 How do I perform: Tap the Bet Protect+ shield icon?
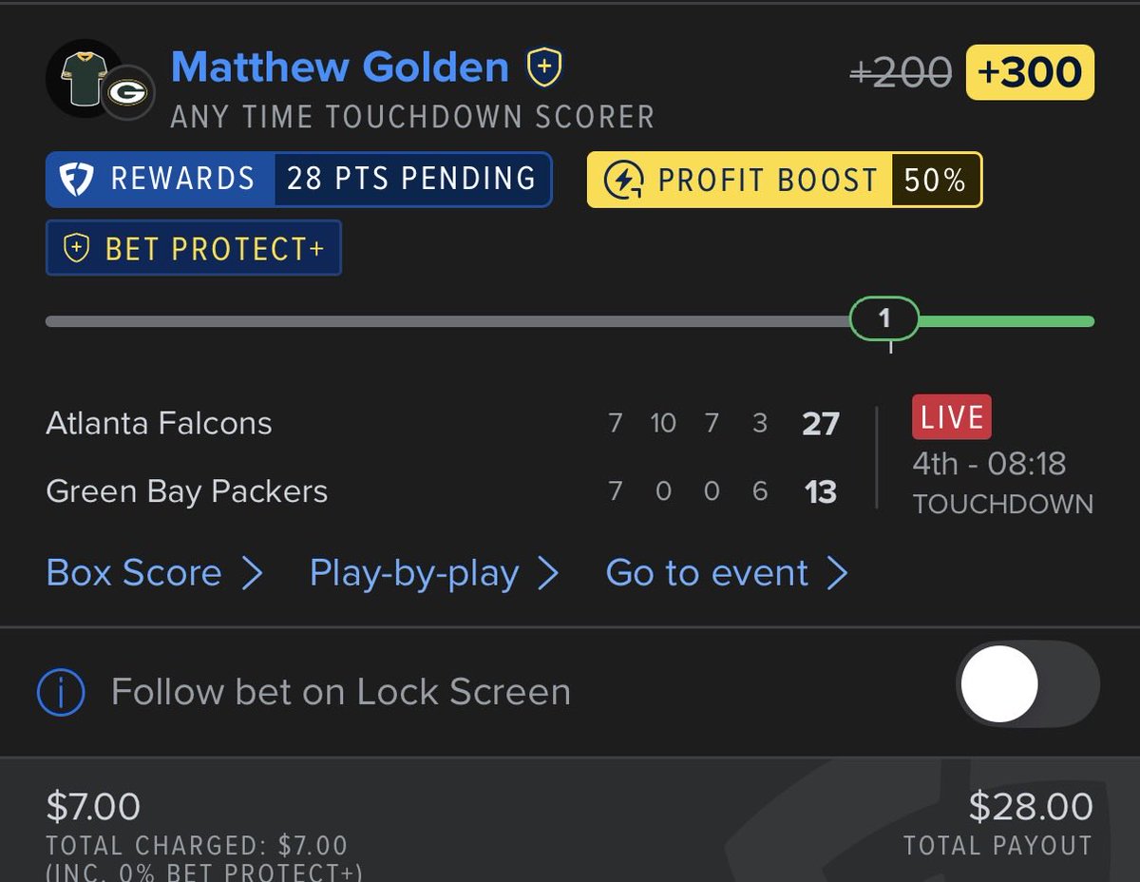(x=76, y=249)
